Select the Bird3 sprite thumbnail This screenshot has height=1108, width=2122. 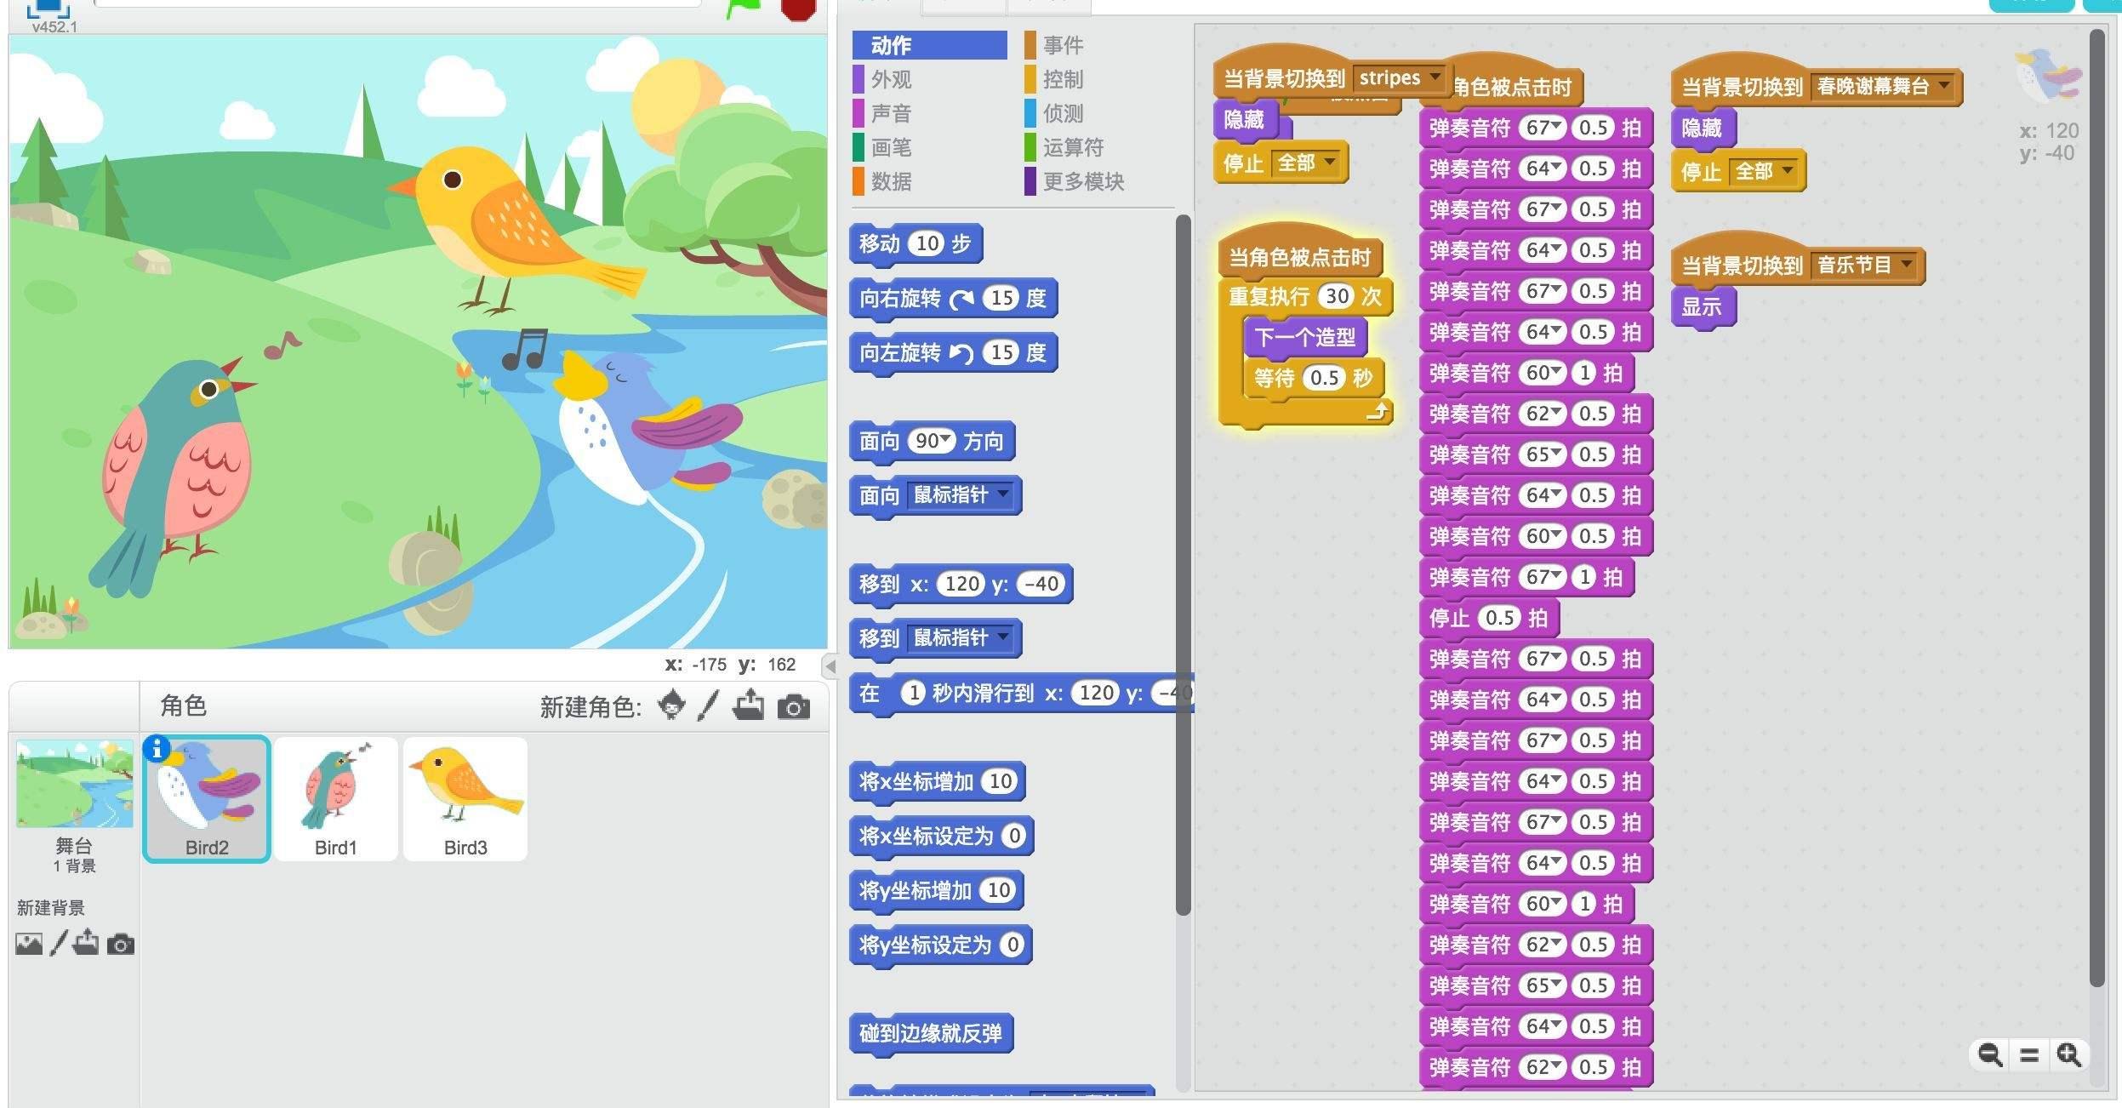(465, 799)
